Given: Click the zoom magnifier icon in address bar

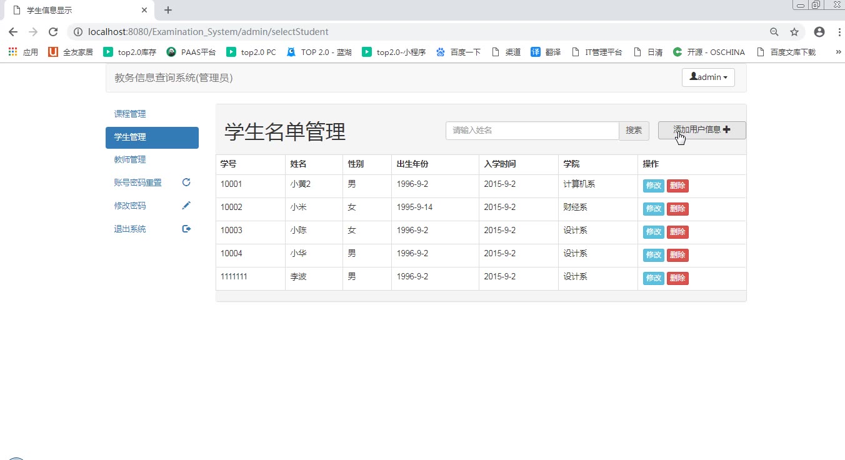Looking at the screenshot, I should 774,32.
